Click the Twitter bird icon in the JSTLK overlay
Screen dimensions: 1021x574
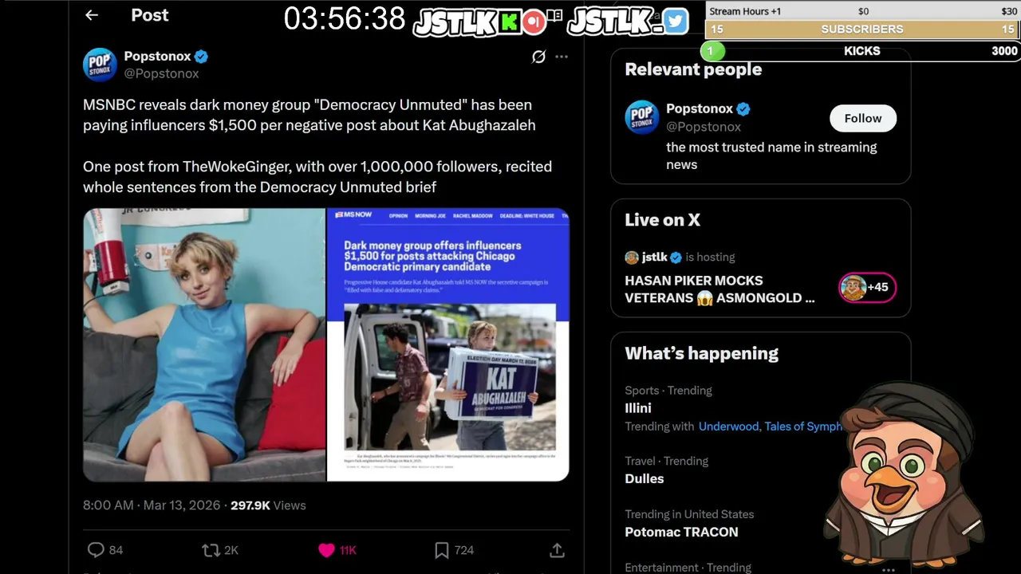[x=675, y=22]
